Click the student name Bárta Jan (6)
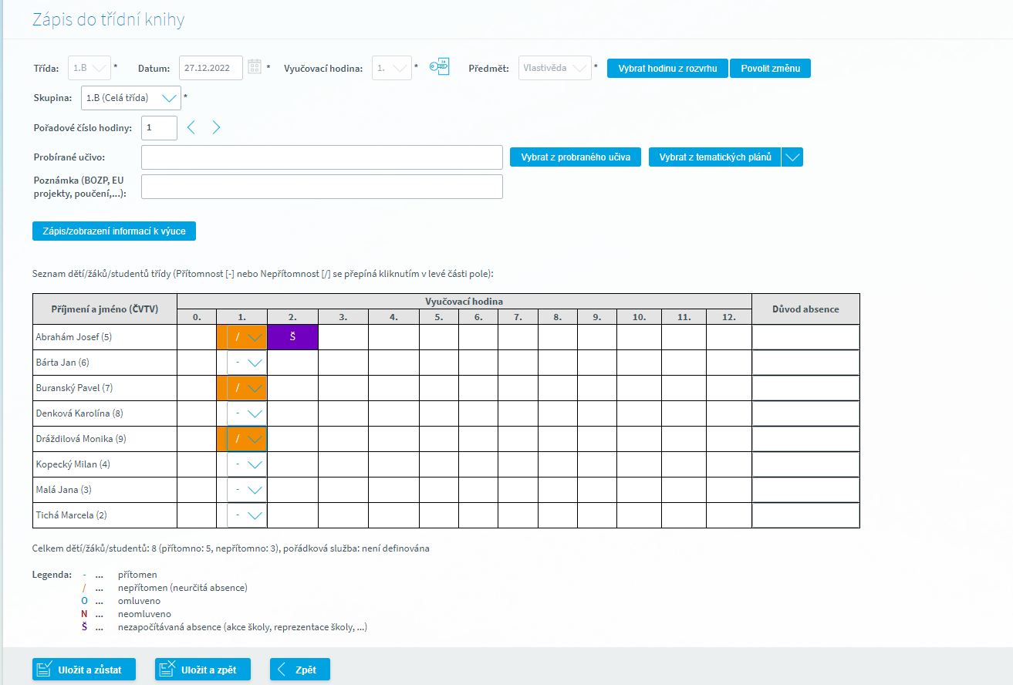This screenshot has height=685, width=1013. [x=62, y=363]
